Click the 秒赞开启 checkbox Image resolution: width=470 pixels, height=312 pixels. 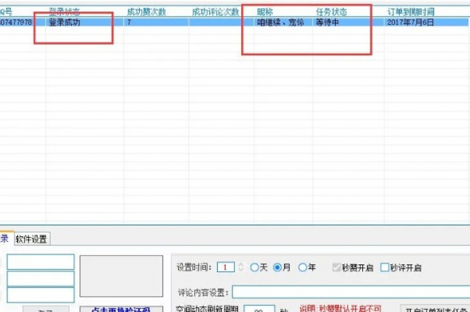(337, 267)
